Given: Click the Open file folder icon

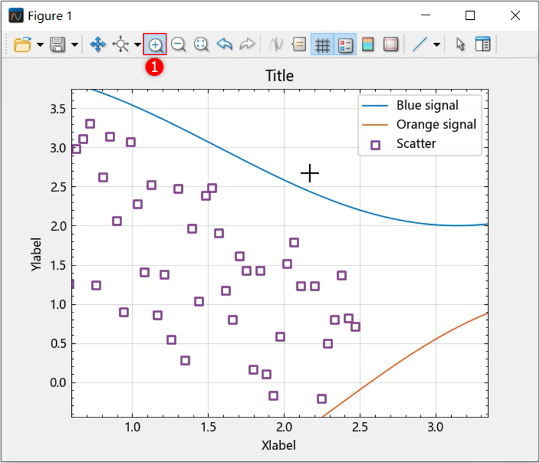Looking at the screenshot, I should [x=23, y=45].
